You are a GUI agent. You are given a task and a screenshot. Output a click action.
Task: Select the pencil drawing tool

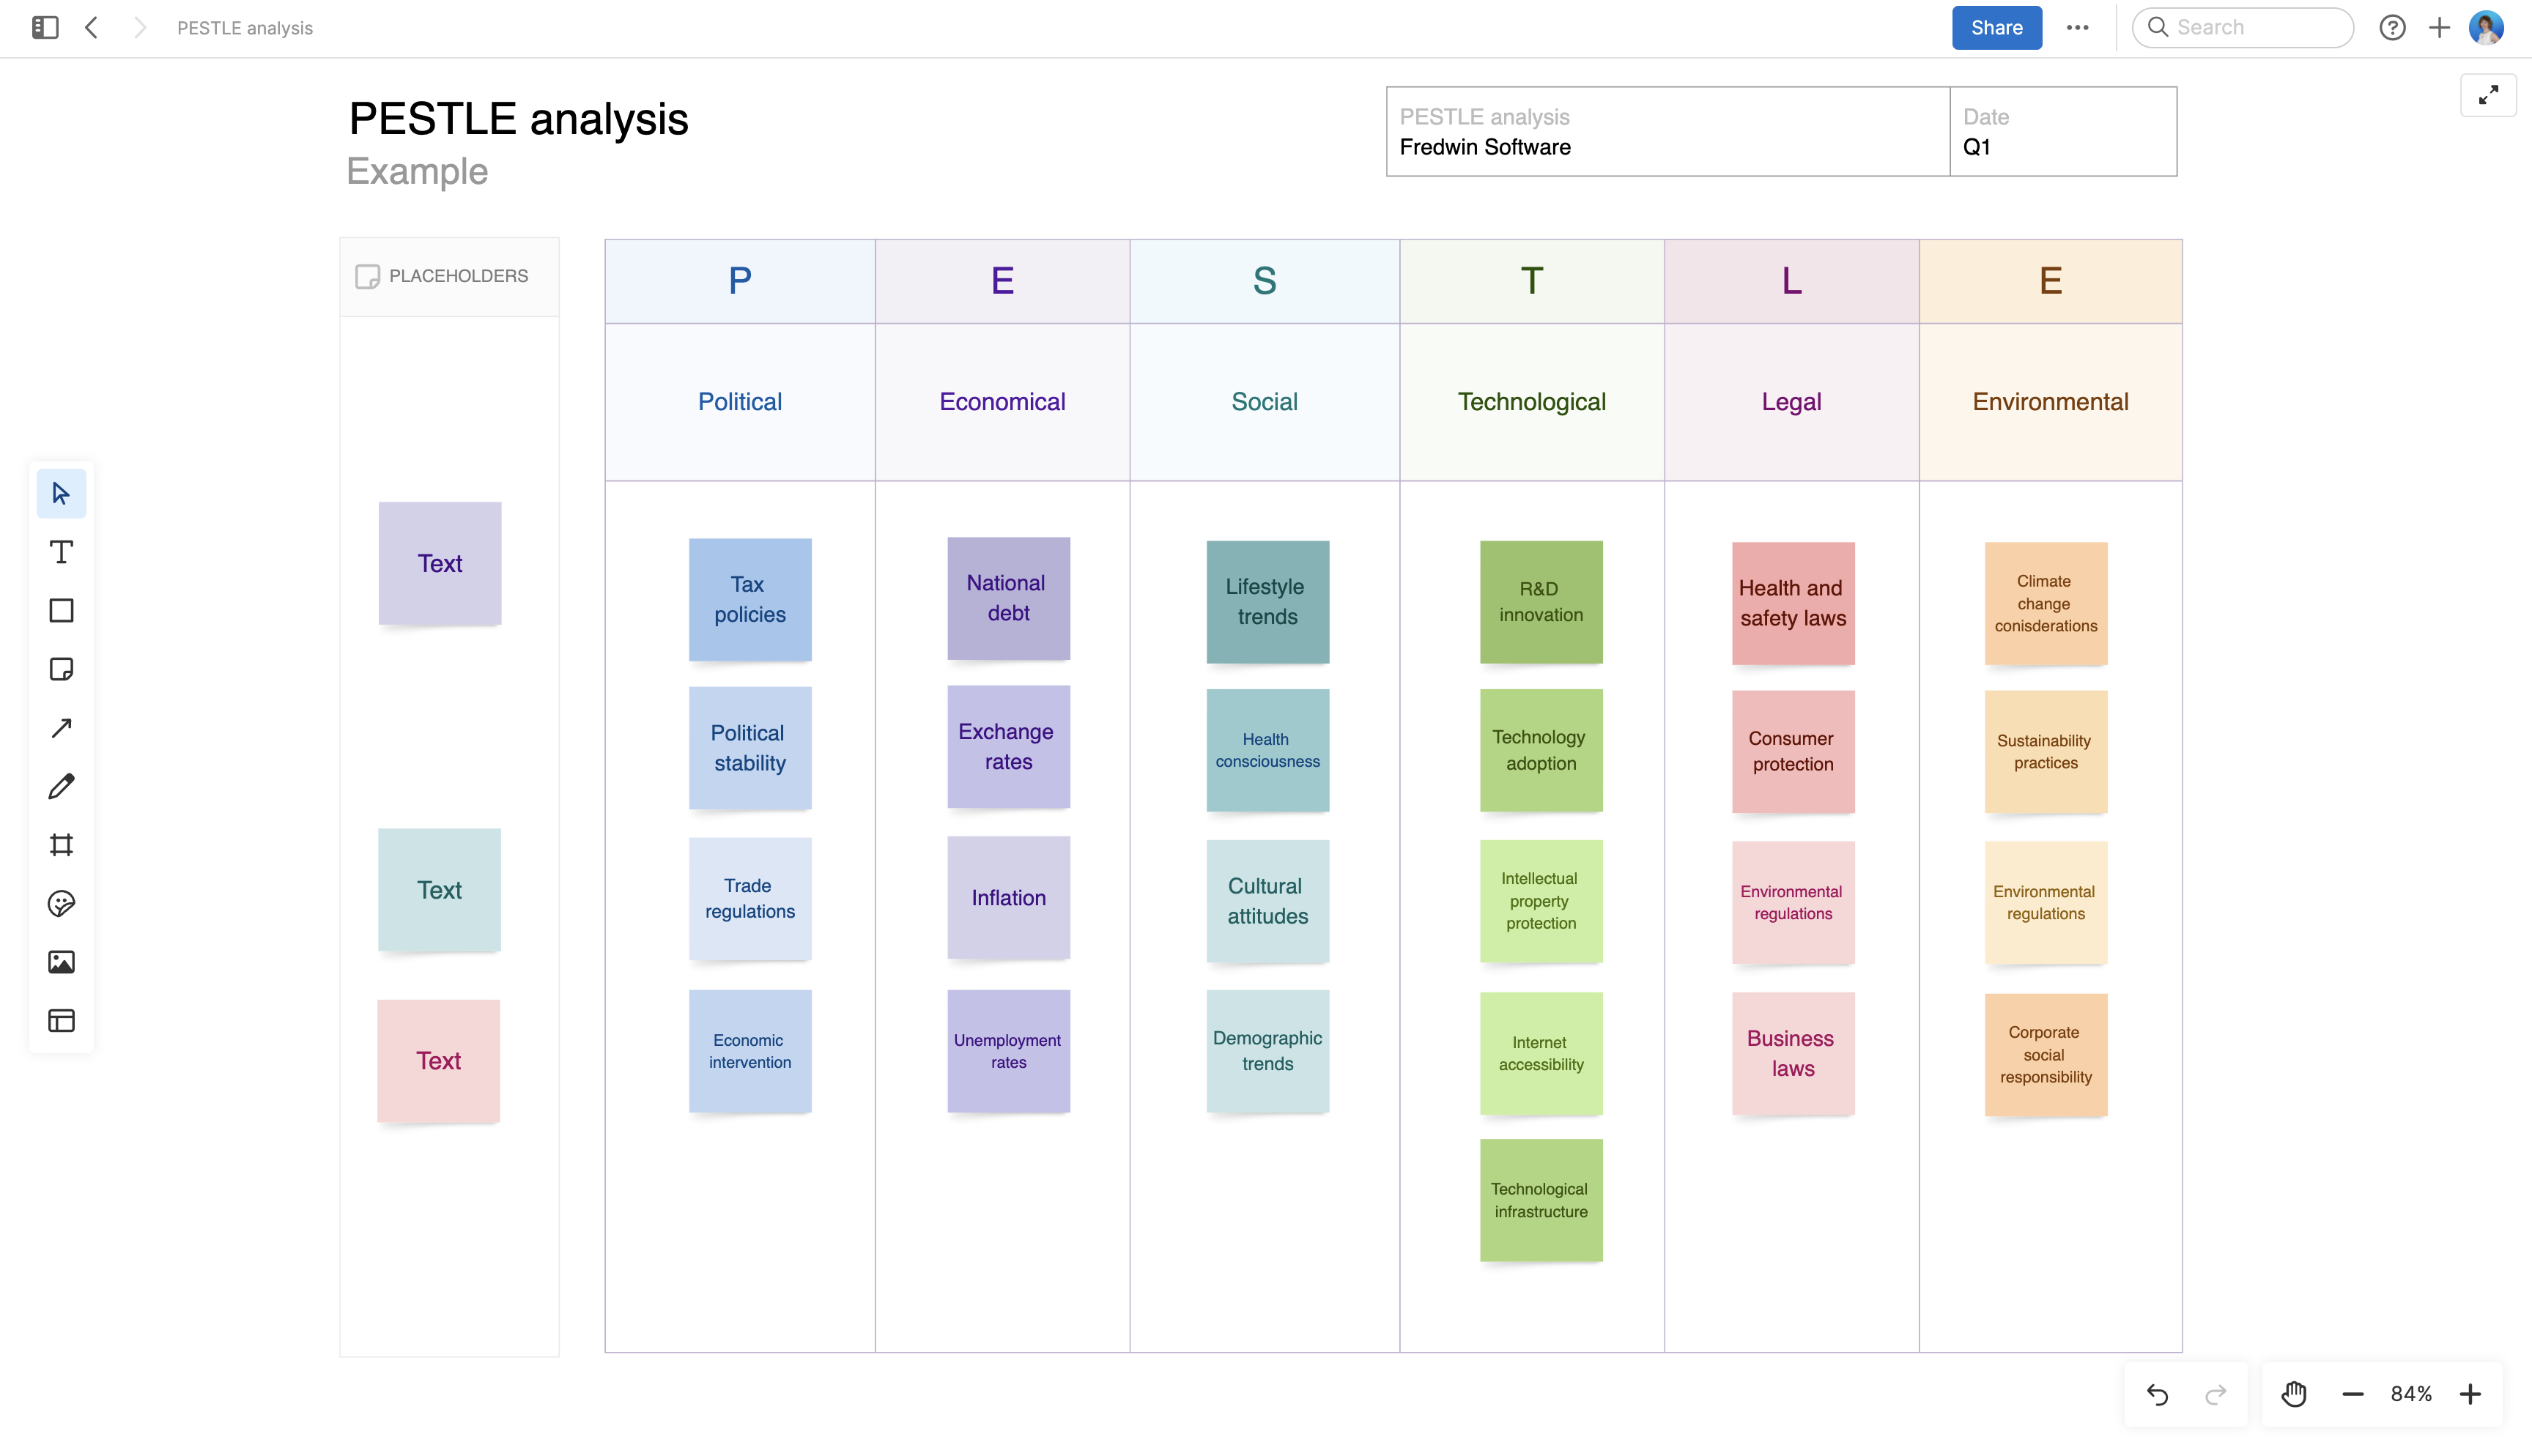click(61, 786)
